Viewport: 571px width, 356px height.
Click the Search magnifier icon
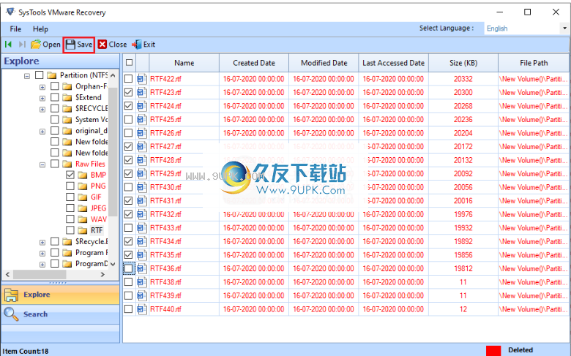(11, 314)
